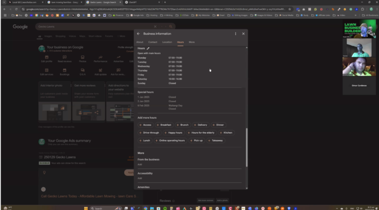Open the Social Media bookmarks folder
Viewport: 379px width, 210px height.
click(x=286, y=15)
